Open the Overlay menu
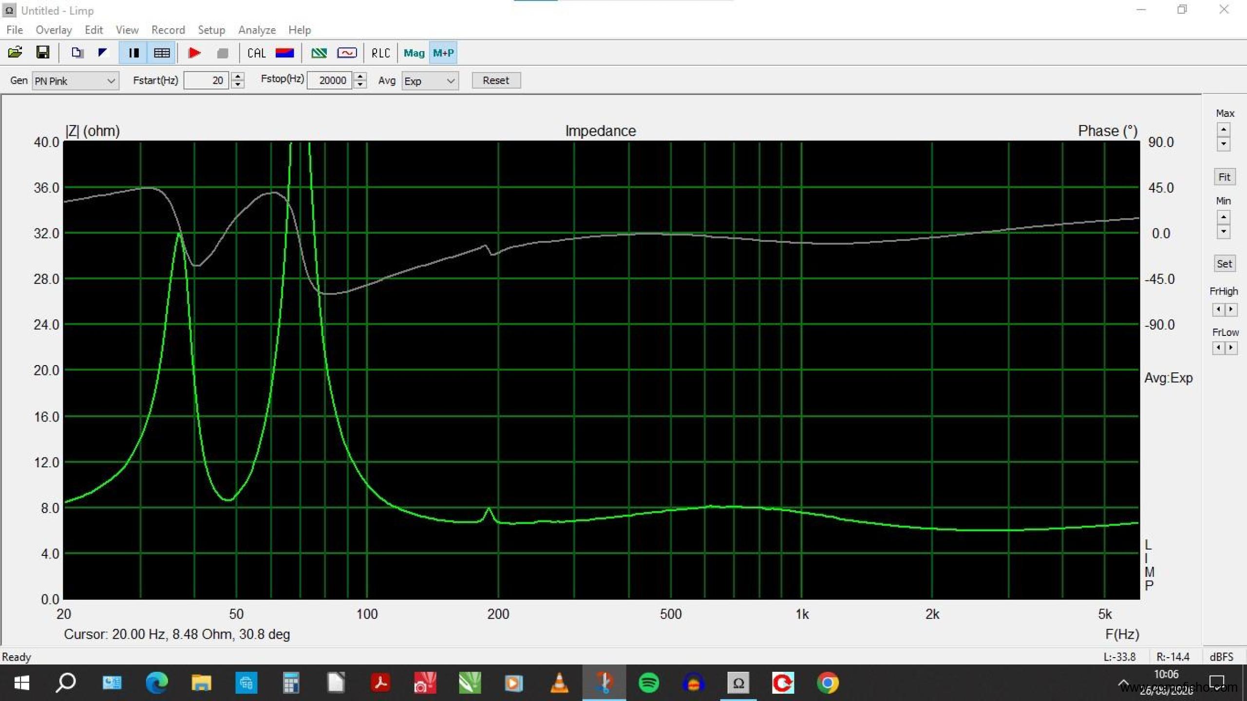Viewport: 1247px width, 701px height. tap(54, 30)
